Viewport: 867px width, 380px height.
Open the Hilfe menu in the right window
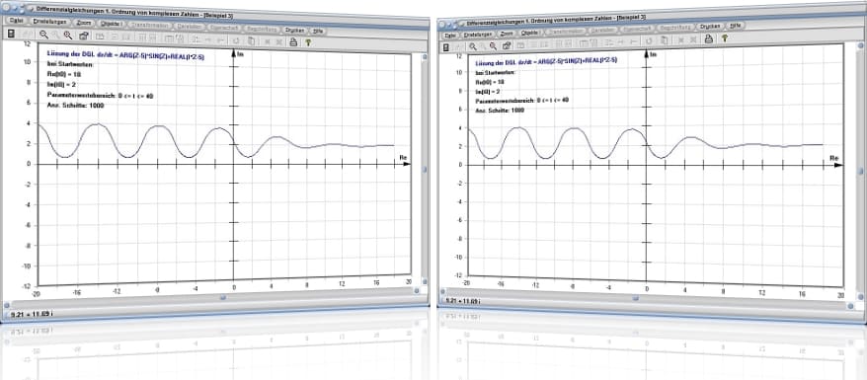pyautogui.click(x=736, y=26)
